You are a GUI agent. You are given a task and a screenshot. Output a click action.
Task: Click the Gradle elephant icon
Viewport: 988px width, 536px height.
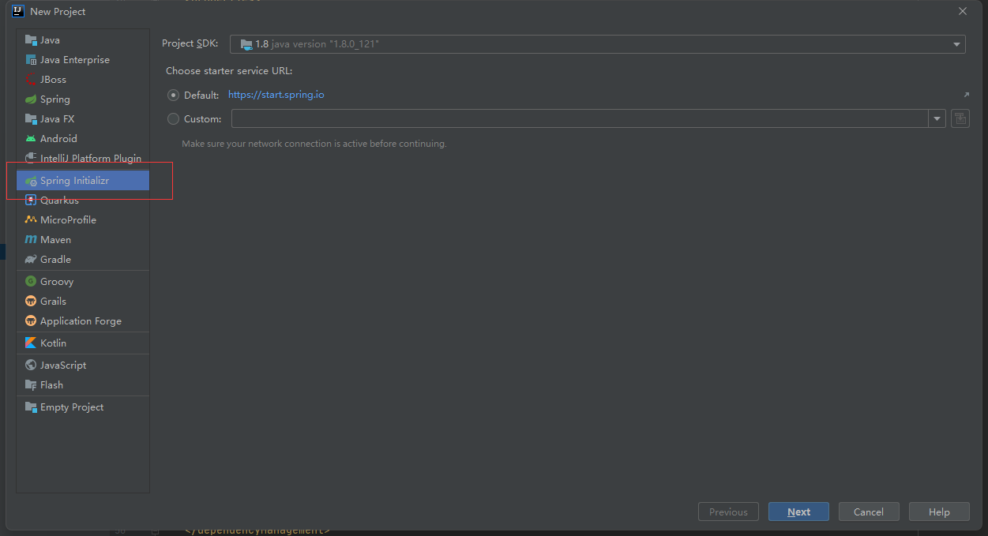(31, 259)
